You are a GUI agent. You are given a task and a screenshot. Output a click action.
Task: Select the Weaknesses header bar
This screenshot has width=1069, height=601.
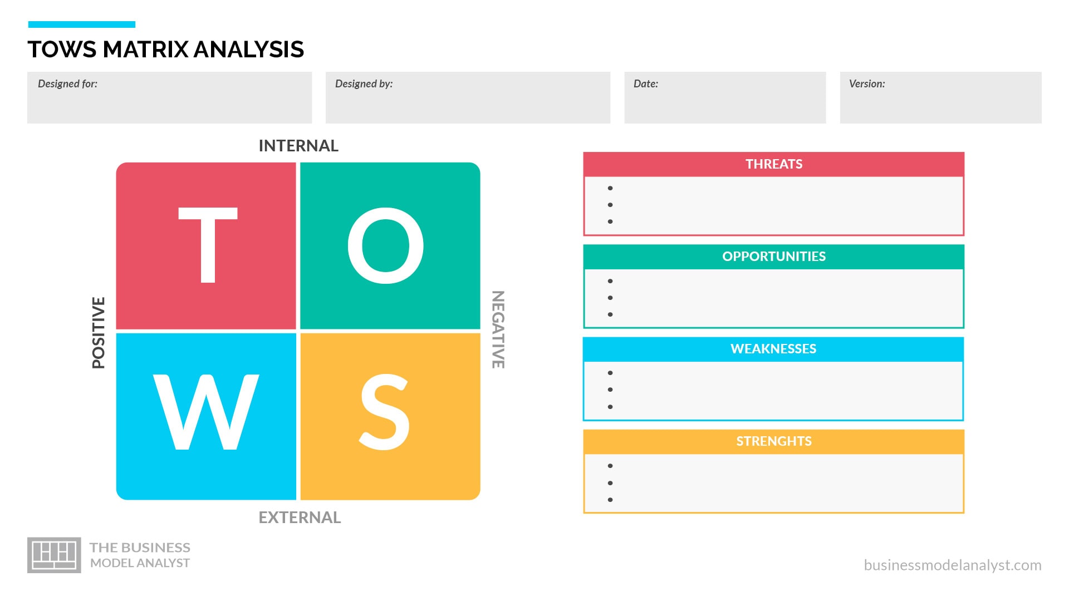[773, 349]
